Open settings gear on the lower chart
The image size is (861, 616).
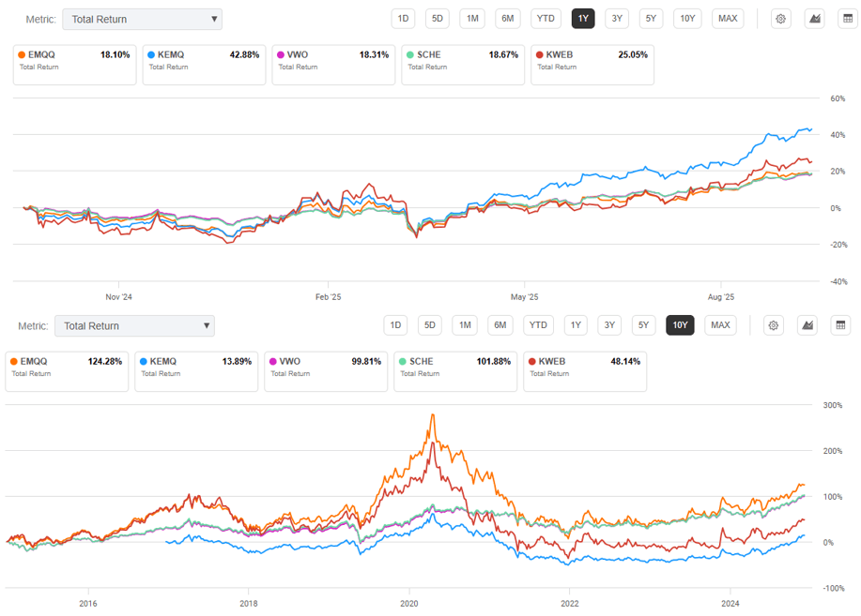[774, 325]
